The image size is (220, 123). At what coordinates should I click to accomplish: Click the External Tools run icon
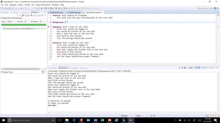click(x=51, y=8)
